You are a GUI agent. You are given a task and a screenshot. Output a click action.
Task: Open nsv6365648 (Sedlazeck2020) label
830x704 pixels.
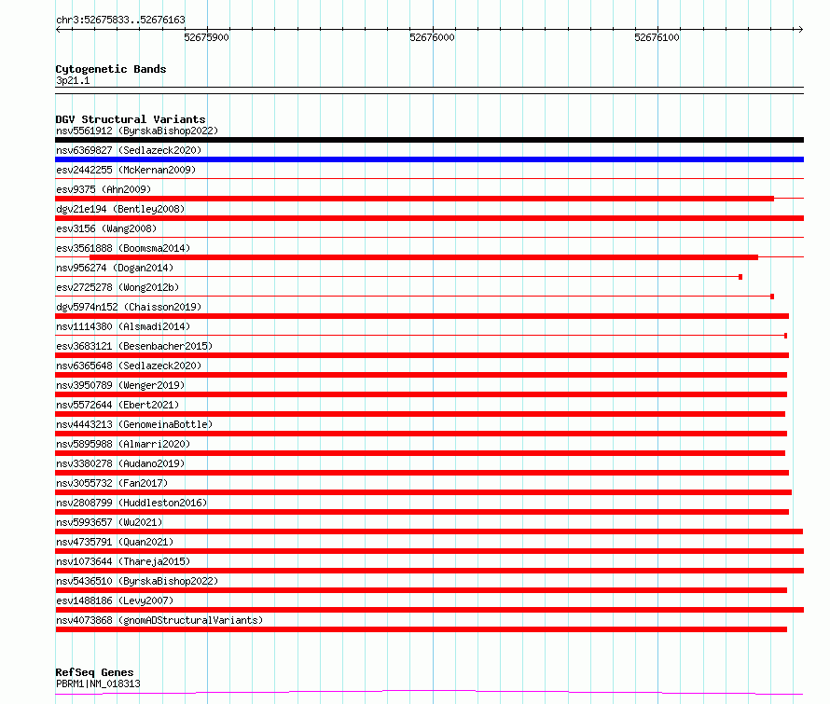tap(129, 366)
